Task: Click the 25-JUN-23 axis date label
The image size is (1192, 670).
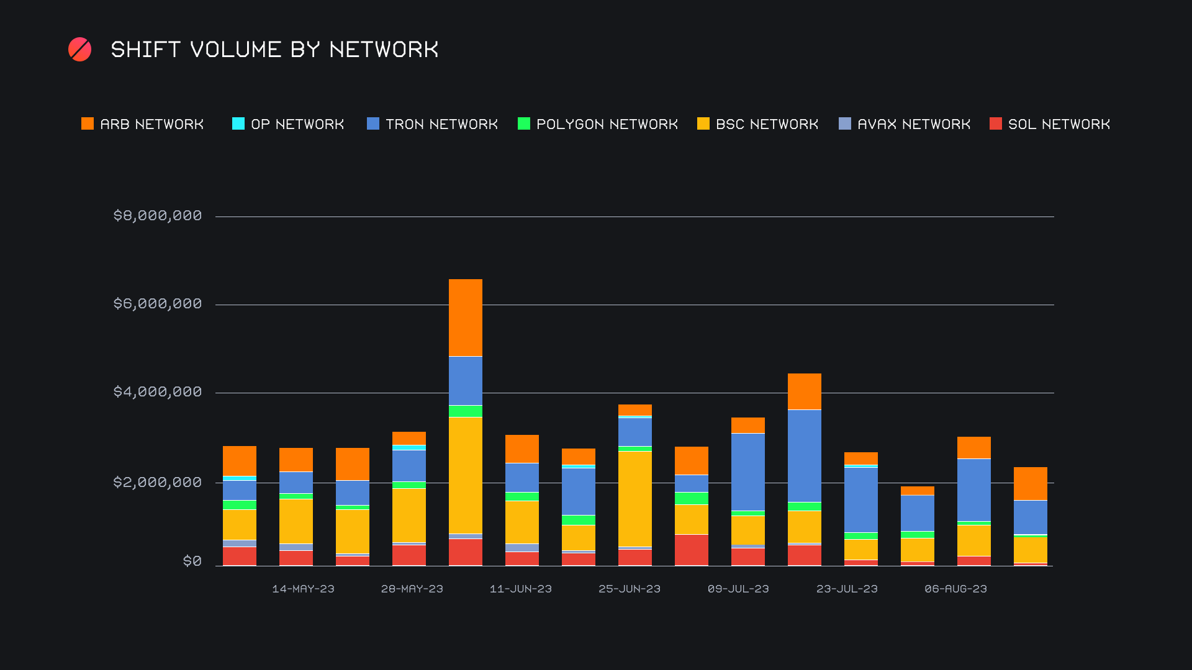Action: click(x=630, y=589)
